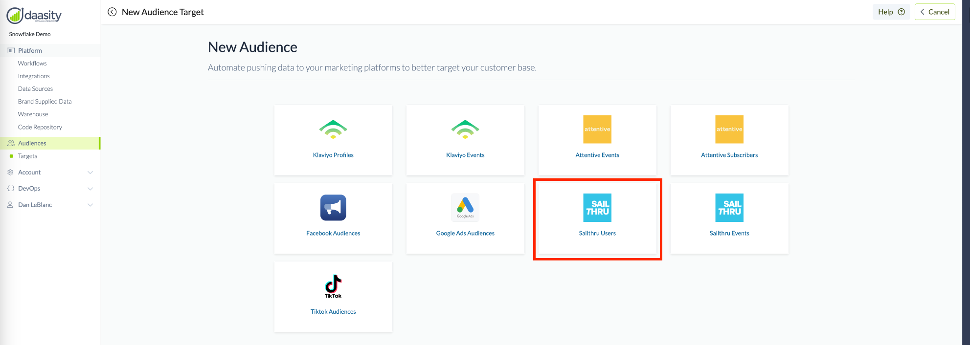Open the Targets item under Audiences
970x345 pixels.
27,156
